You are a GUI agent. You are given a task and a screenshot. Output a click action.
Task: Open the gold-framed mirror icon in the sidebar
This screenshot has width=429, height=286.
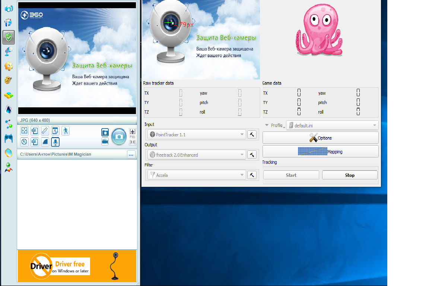(x=9, y=153)
